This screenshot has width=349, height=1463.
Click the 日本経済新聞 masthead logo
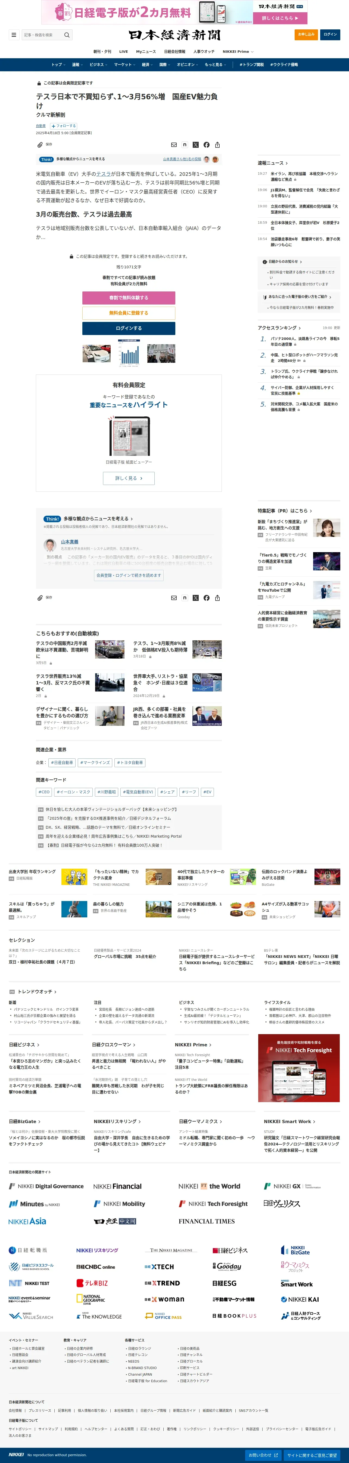(x=174, y=35)
